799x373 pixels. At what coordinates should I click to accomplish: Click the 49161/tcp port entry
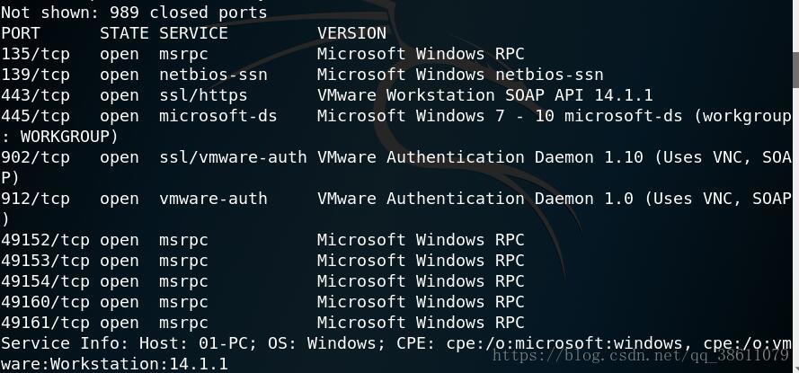pos(45,323)
